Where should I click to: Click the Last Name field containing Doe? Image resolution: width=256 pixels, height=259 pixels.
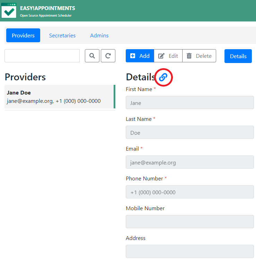coord(190,132)
